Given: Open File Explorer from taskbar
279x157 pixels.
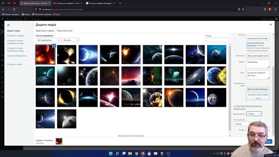Looking at the screenshot, I should click(130, 154).
